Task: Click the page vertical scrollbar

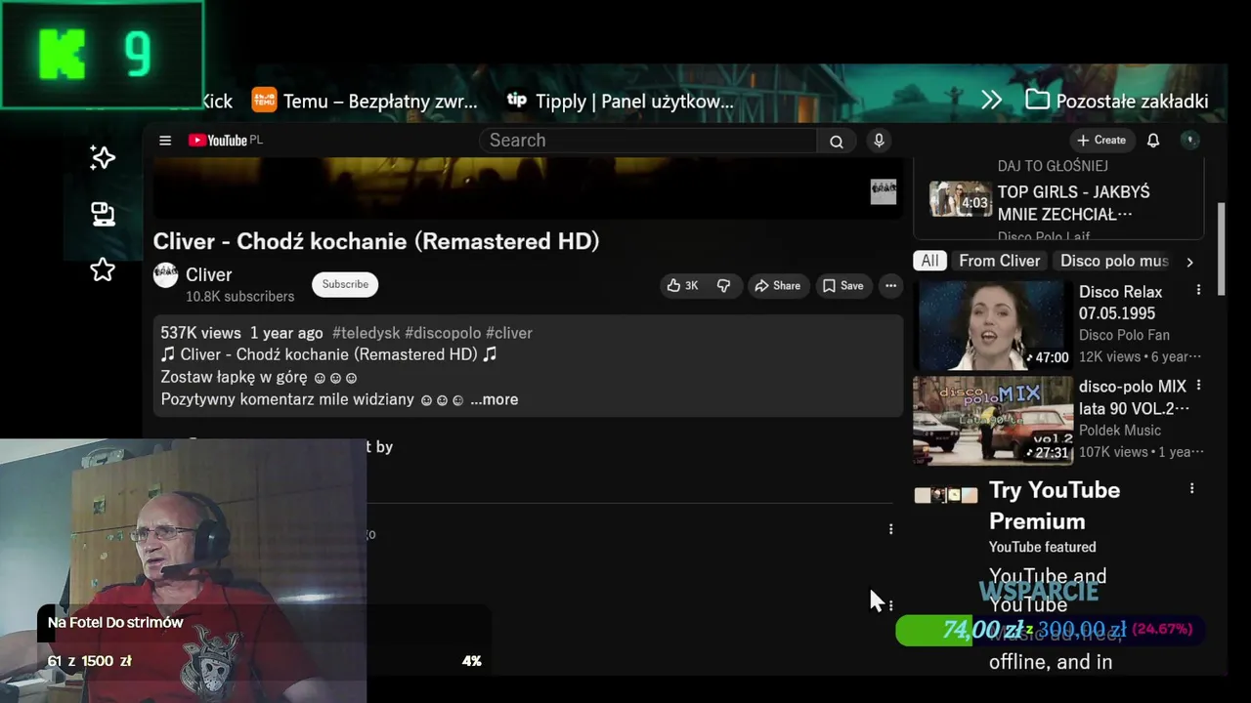Action: [x=1221, y=248]
